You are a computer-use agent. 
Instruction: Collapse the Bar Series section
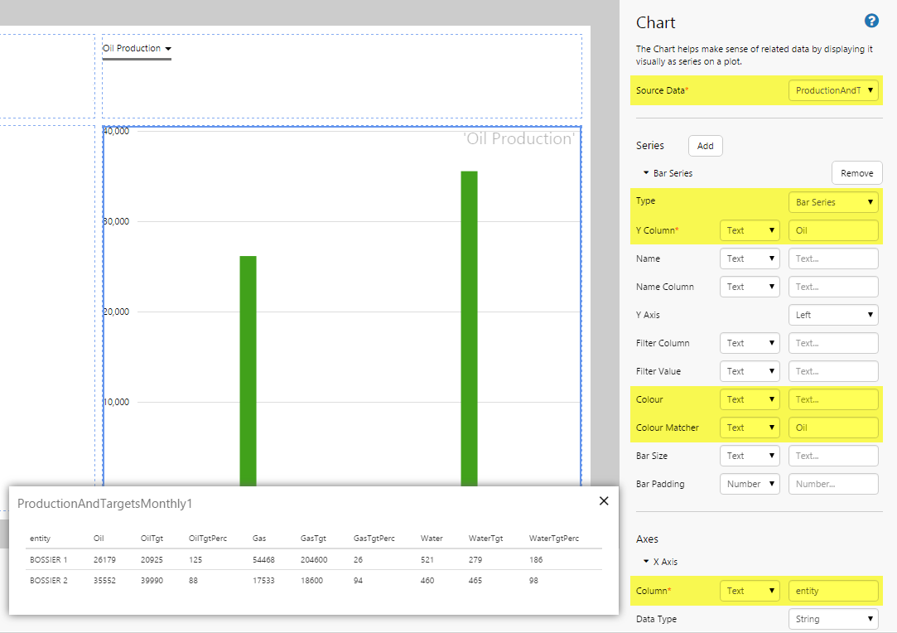tap(646, 174)
